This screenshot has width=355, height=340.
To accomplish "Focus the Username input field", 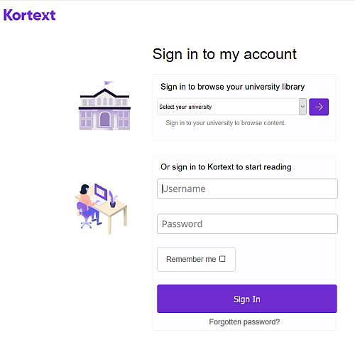I will point(247,188).
